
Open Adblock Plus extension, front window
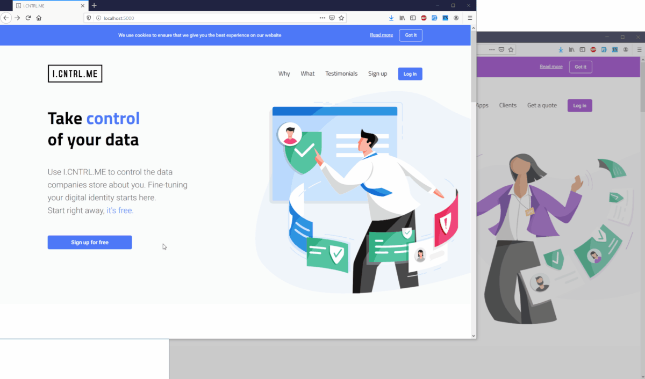(424, 18)
